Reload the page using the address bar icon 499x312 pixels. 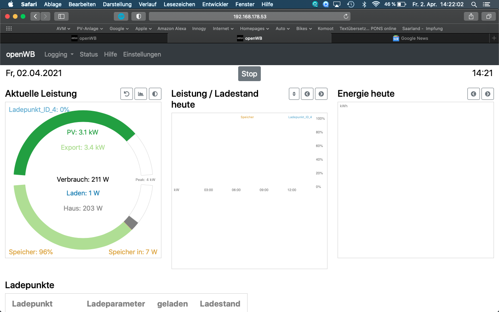point(346,16)
